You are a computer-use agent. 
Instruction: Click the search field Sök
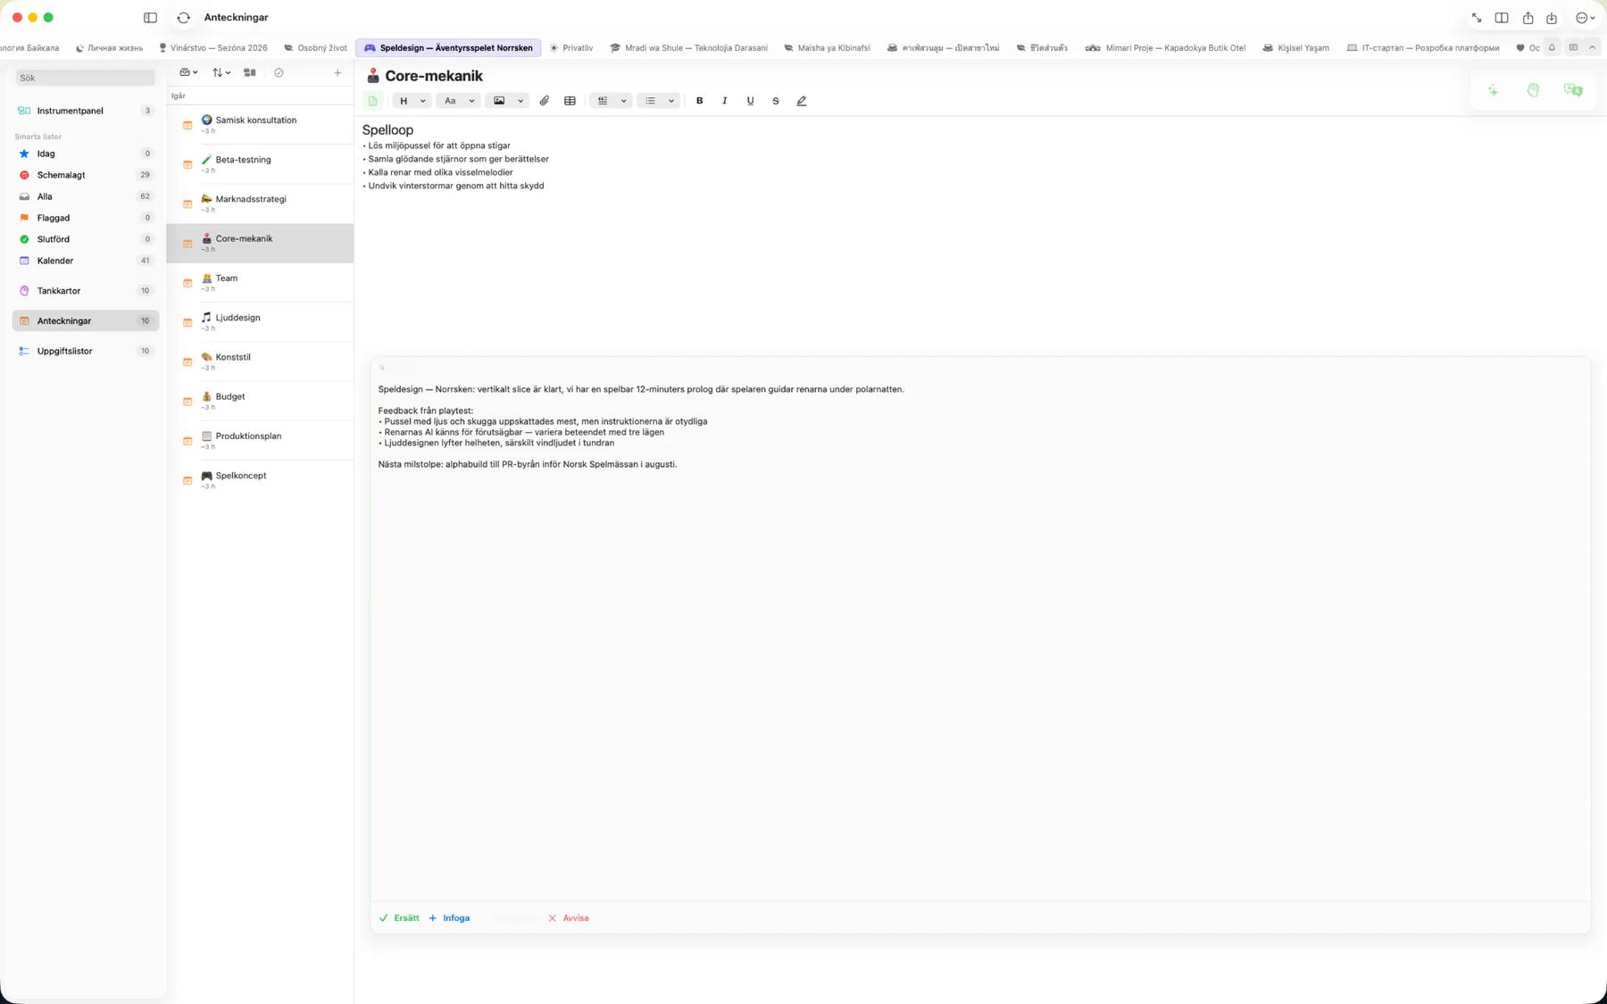coord(85,78)
